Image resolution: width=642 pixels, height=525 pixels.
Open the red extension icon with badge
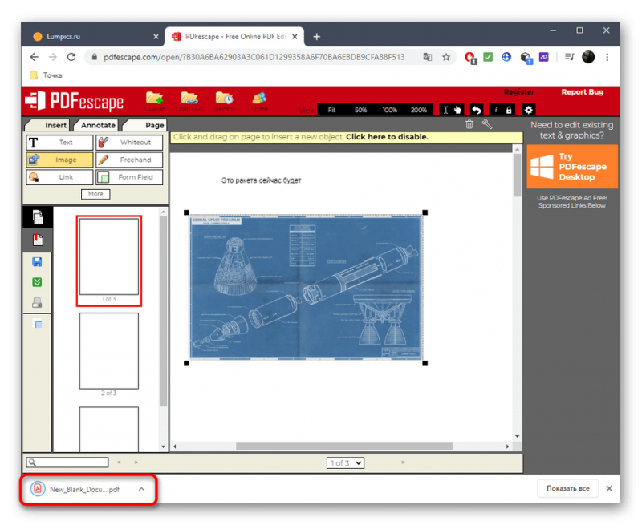point(470,58)
